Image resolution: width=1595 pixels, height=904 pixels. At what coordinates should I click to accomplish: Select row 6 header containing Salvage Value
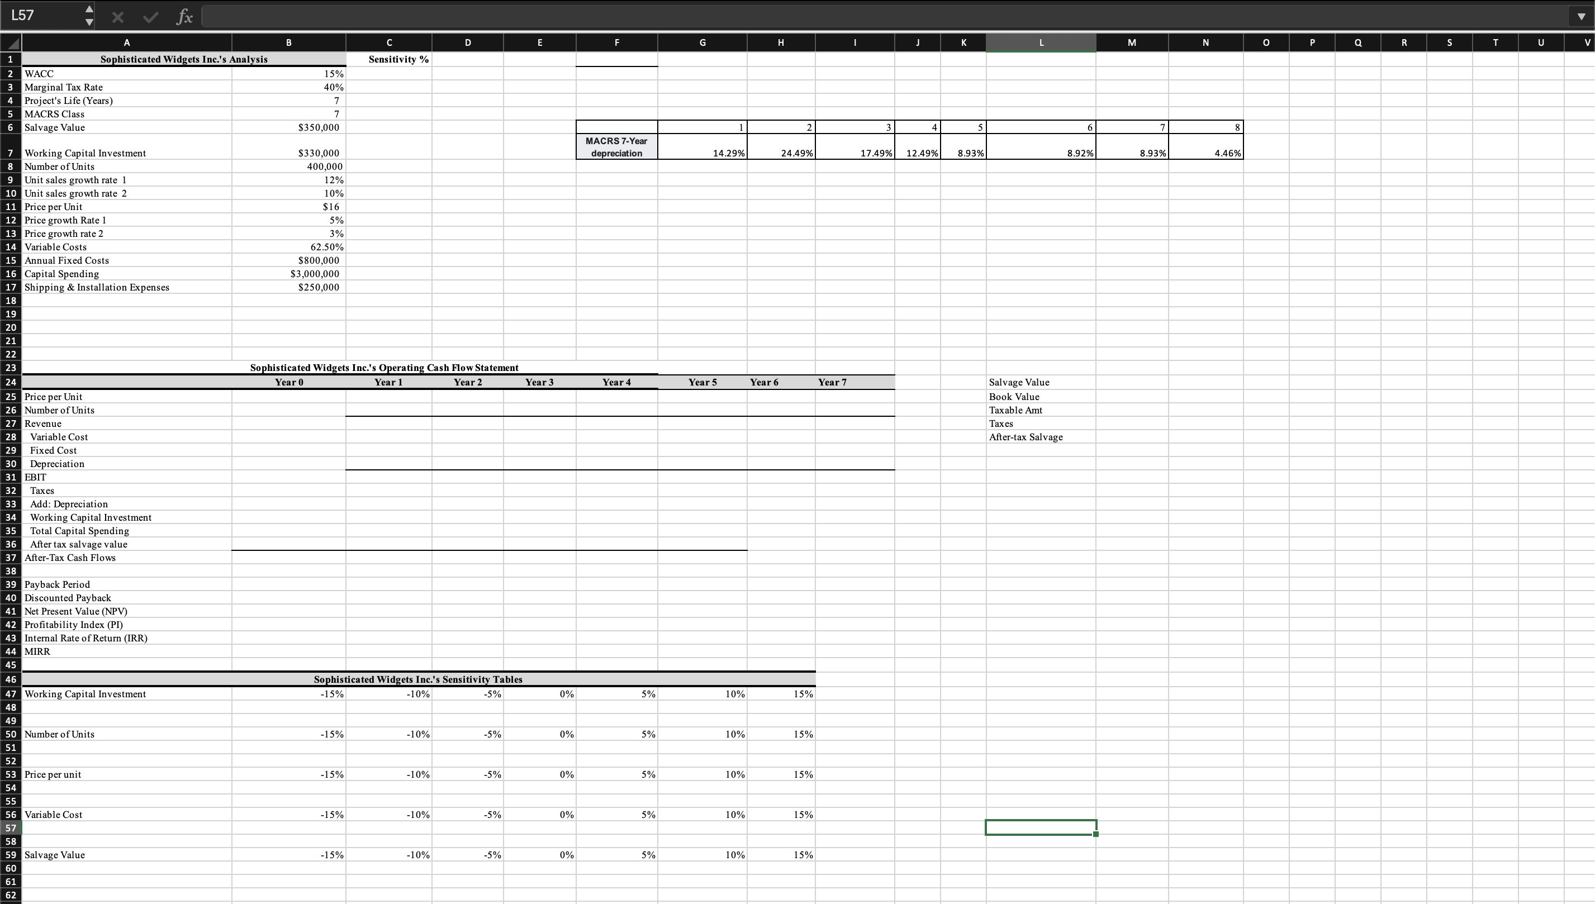[10, 127]
